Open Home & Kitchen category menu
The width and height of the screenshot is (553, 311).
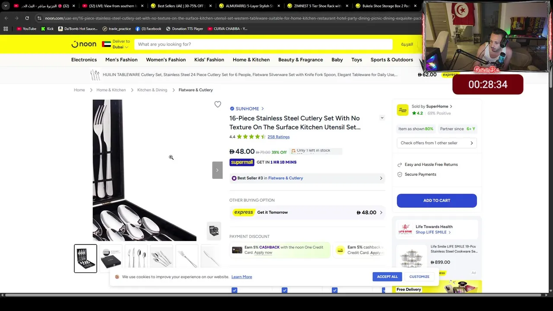[251, 60]
